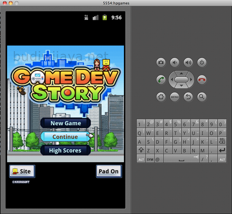This screenshot has height=214, width=232.
Task: Click the T key
Action: coord(177,132)
